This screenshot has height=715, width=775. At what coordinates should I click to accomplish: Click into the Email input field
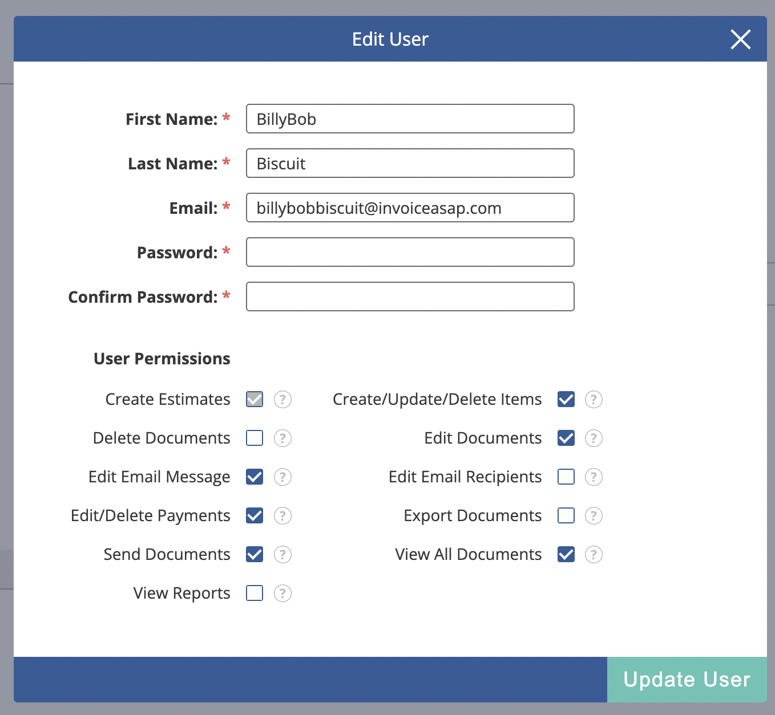point(410,208)
